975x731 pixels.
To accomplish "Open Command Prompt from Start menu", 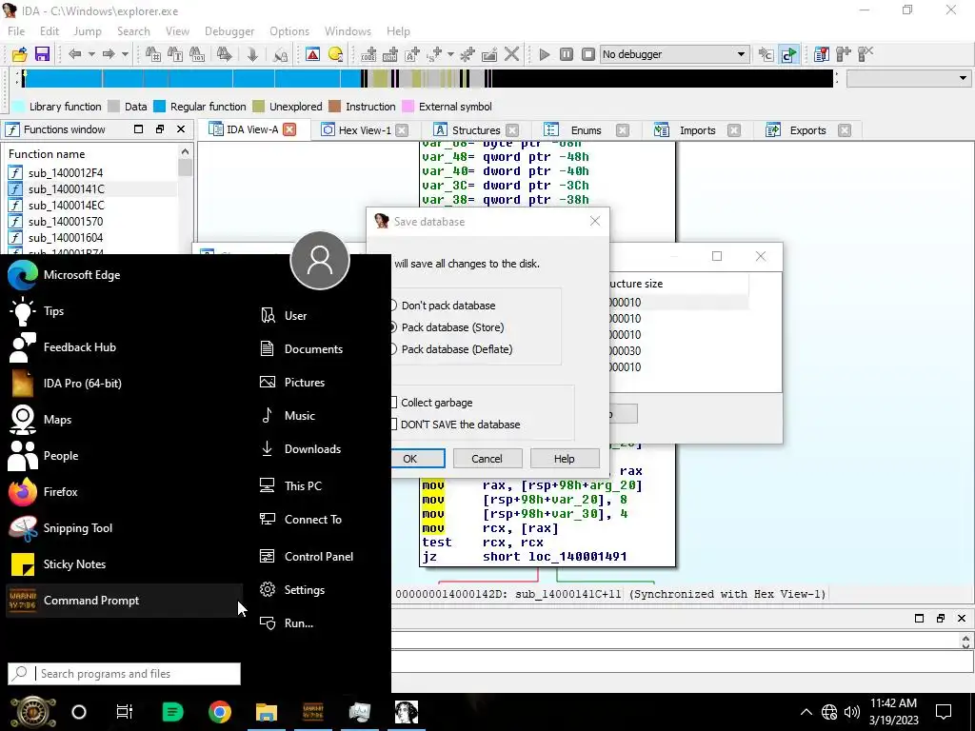I will coord(124,601).
